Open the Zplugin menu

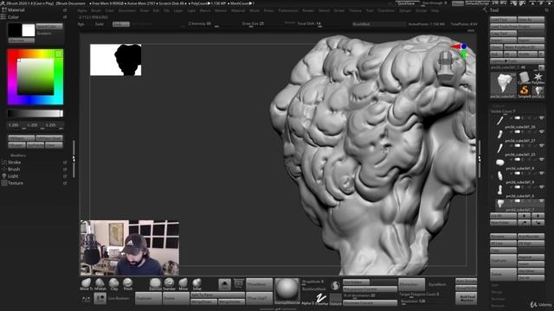click(x=405, y=10)
